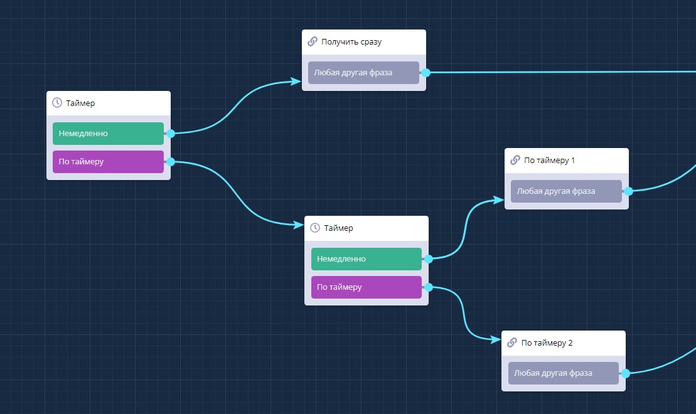Image resolution: width=696 pixels, height=414 pixels.
Task: Select purple По таймеру row in the second Таймер node
Action: coord(366,287)
